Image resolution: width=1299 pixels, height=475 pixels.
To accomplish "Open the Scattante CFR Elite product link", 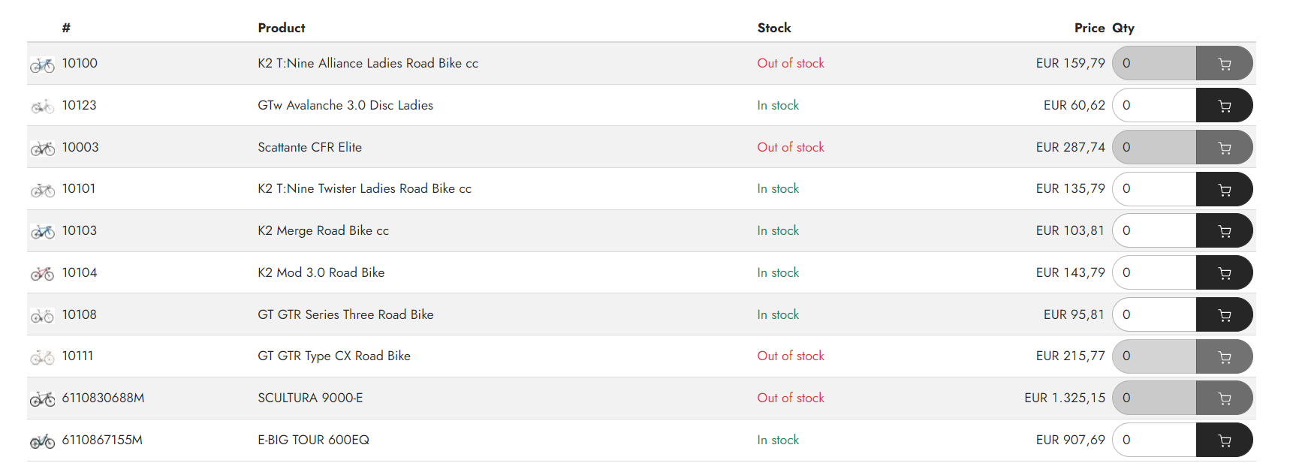I will [x=309, y=148].
